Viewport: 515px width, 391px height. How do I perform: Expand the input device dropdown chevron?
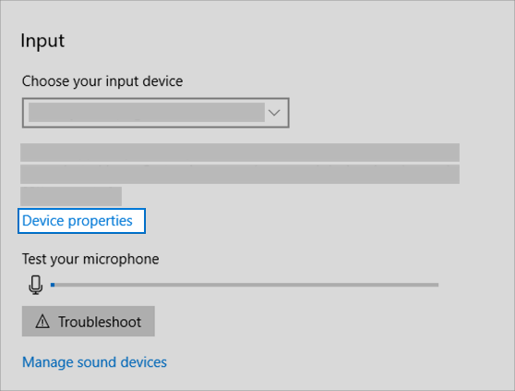[274, 113]
